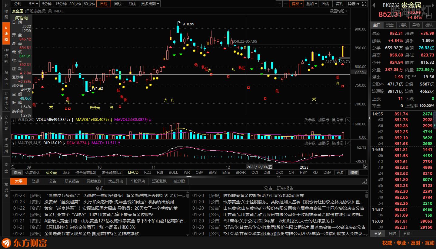Switch to 指数 tab in quote panel
The image size is (436, 249).
point(403,25)
